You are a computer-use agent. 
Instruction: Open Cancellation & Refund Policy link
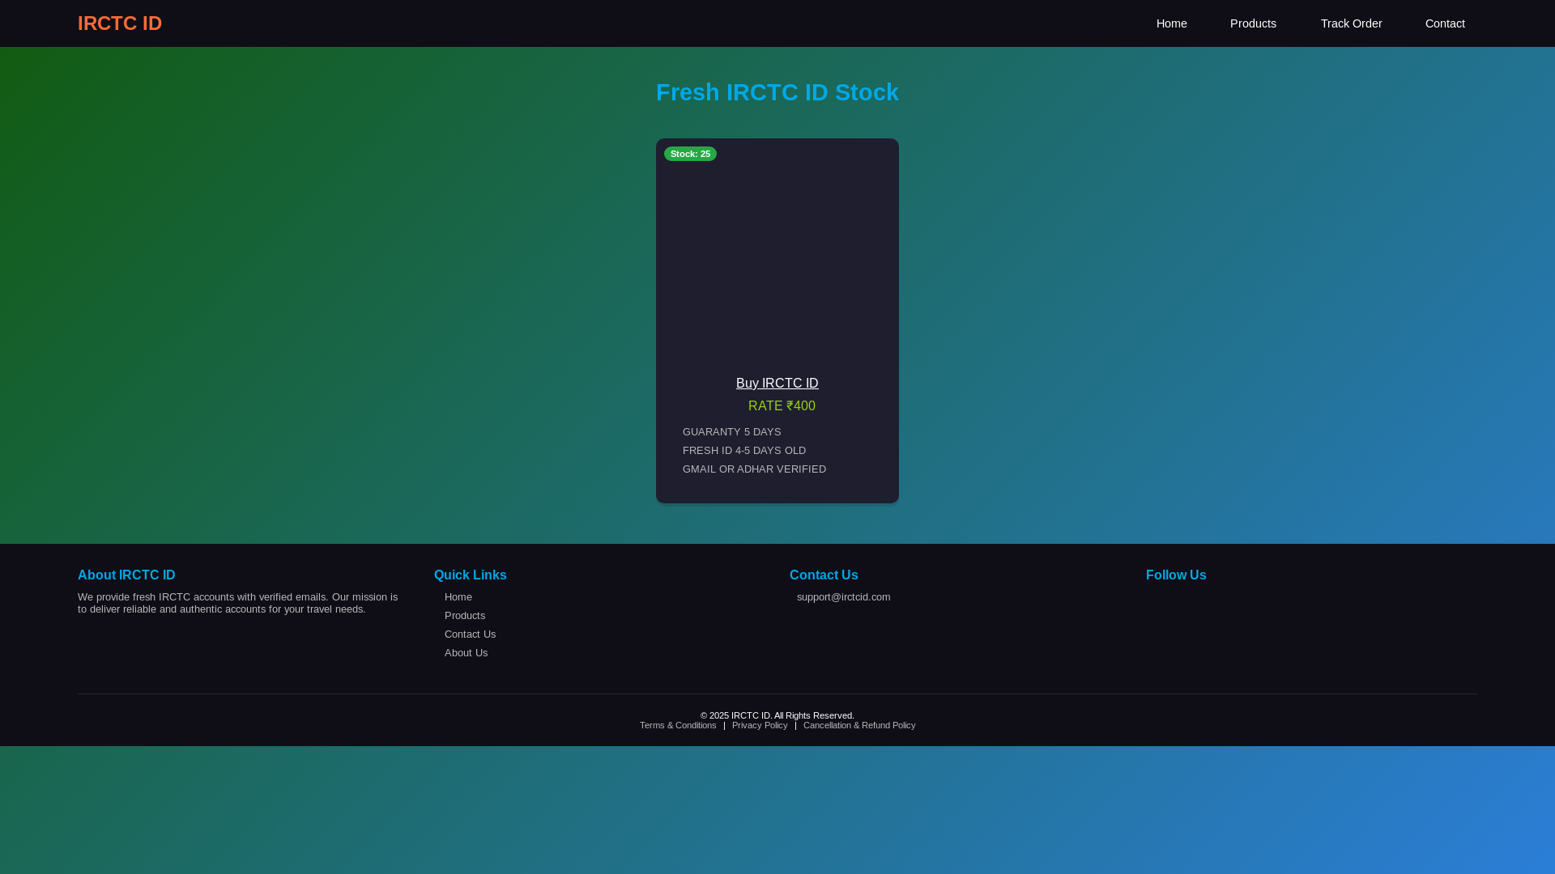(x=859, y=725)
